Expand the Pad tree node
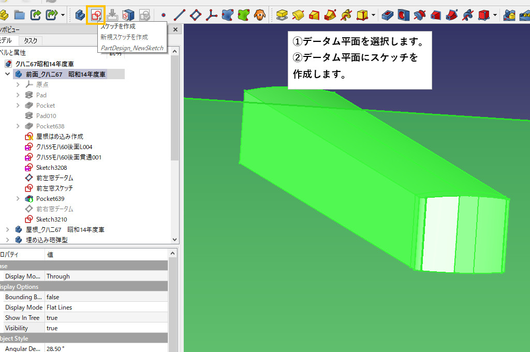 click(x=18, y=95)
